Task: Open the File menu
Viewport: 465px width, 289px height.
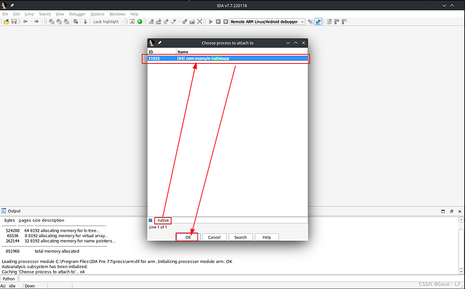Action: 5,14
